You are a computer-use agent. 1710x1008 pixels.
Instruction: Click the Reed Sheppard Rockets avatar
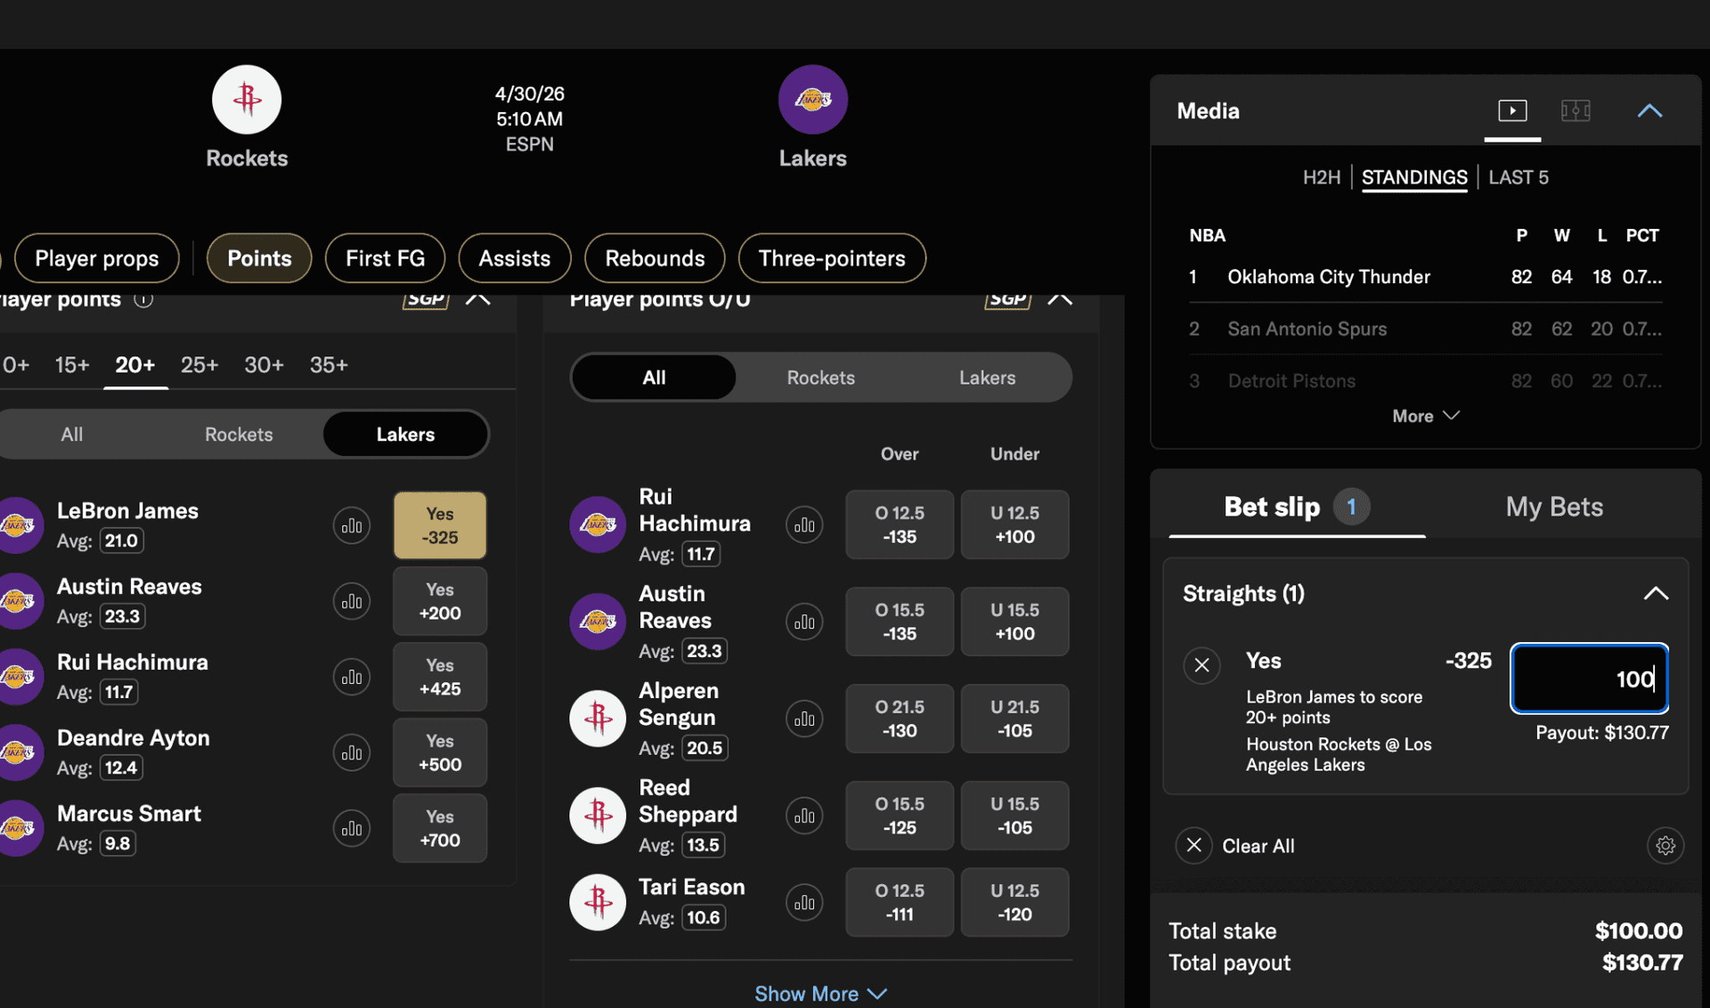pyautogui.click(x=598, y=815)
